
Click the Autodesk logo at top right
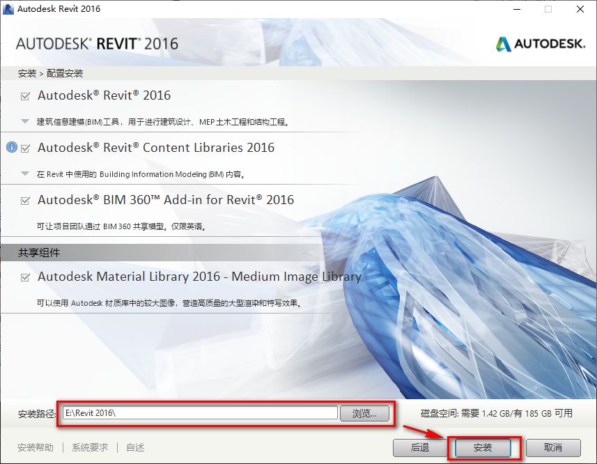[x=540, y=43]
